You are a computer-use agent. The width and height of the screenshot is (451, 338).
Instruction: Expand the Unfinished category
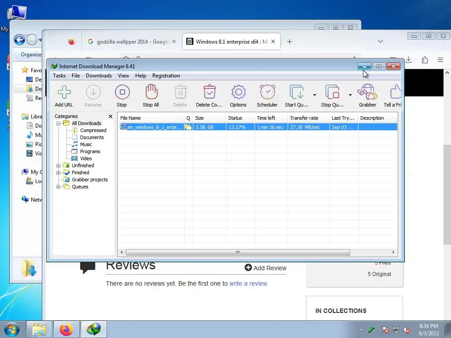(x=59, y=165)
